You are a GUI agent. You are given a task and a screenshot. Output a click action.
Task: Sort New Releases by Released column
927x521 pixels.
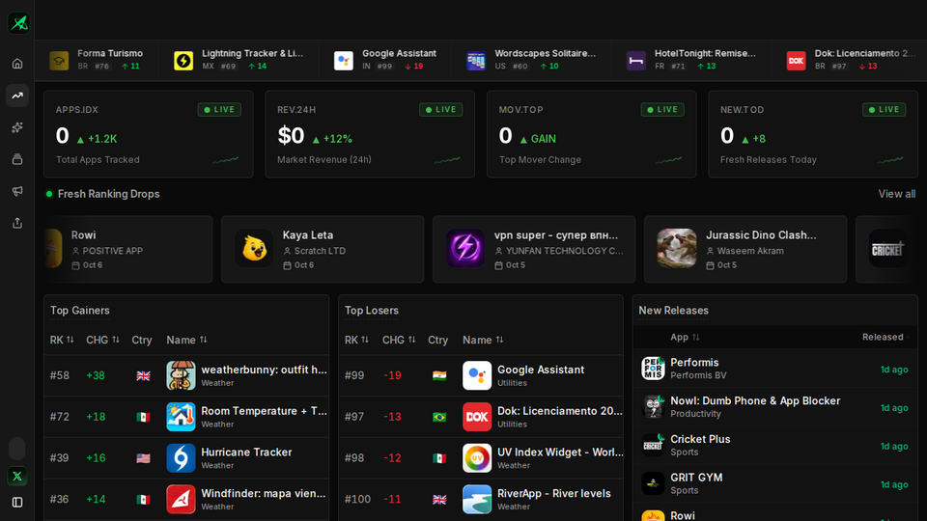885,338
